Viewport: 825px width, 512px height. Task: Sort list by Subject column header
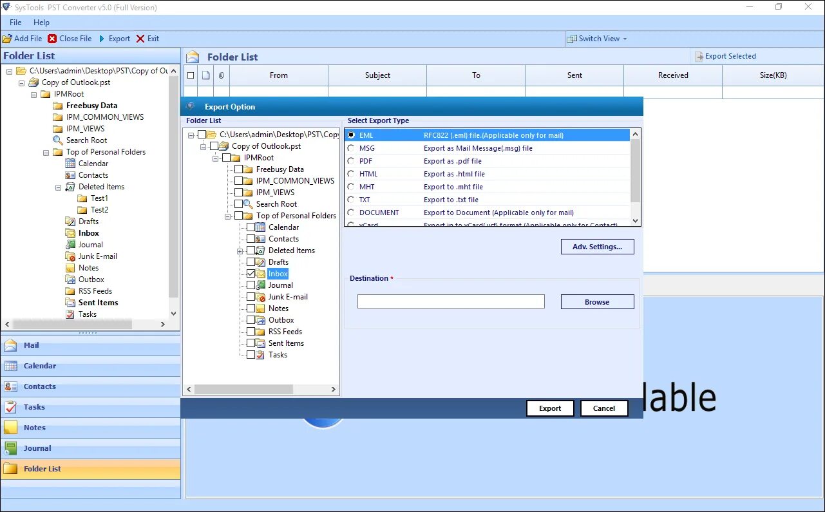click(377, 75)
